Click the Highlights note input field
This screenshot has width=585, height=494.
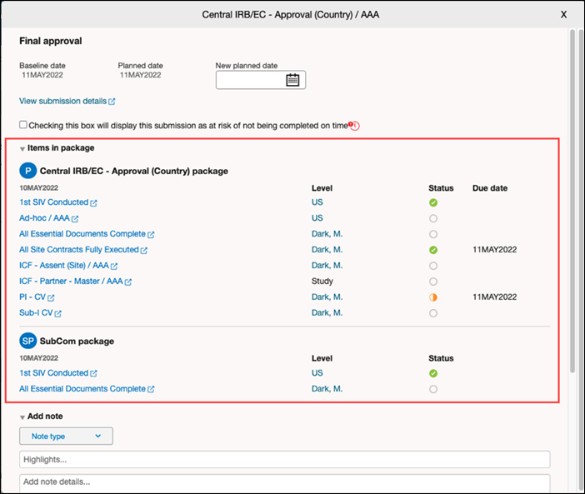coord(285,459)
